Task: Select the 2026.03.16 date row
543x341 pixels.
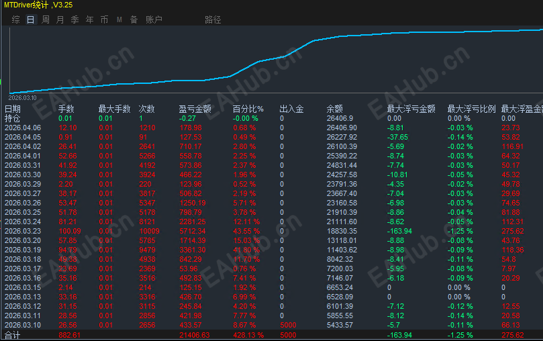Action: [23, 278]
